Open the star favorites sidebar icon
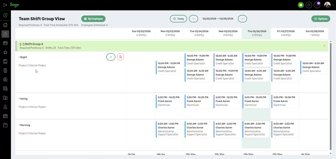Screen dimensions: 336x159 click(5, 52)
